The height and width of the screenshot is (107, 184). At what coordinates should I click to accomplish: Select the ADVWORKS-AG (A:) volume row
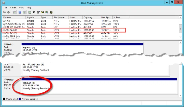[66, 24]
